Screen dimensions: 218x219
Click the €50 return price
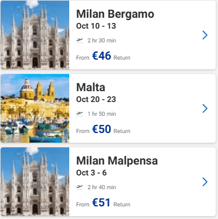click(x=101, y=129)
